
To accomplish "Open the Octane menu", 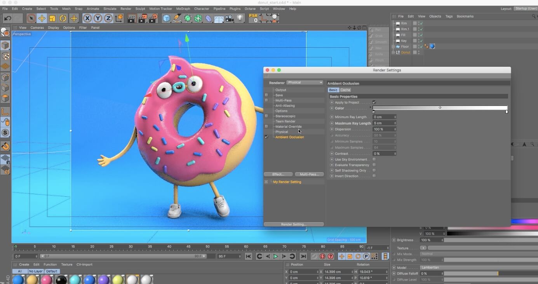I will pyautogui.click(x=250, y=9).
